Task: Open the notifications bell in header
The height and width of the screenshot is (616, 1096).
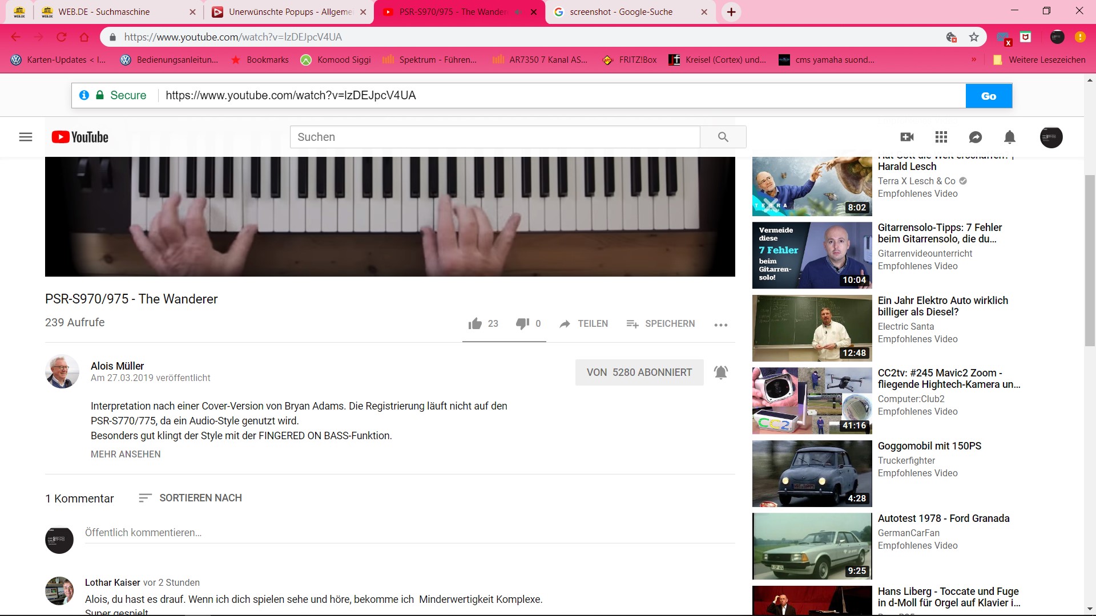Action: [x=1009, y=137]
